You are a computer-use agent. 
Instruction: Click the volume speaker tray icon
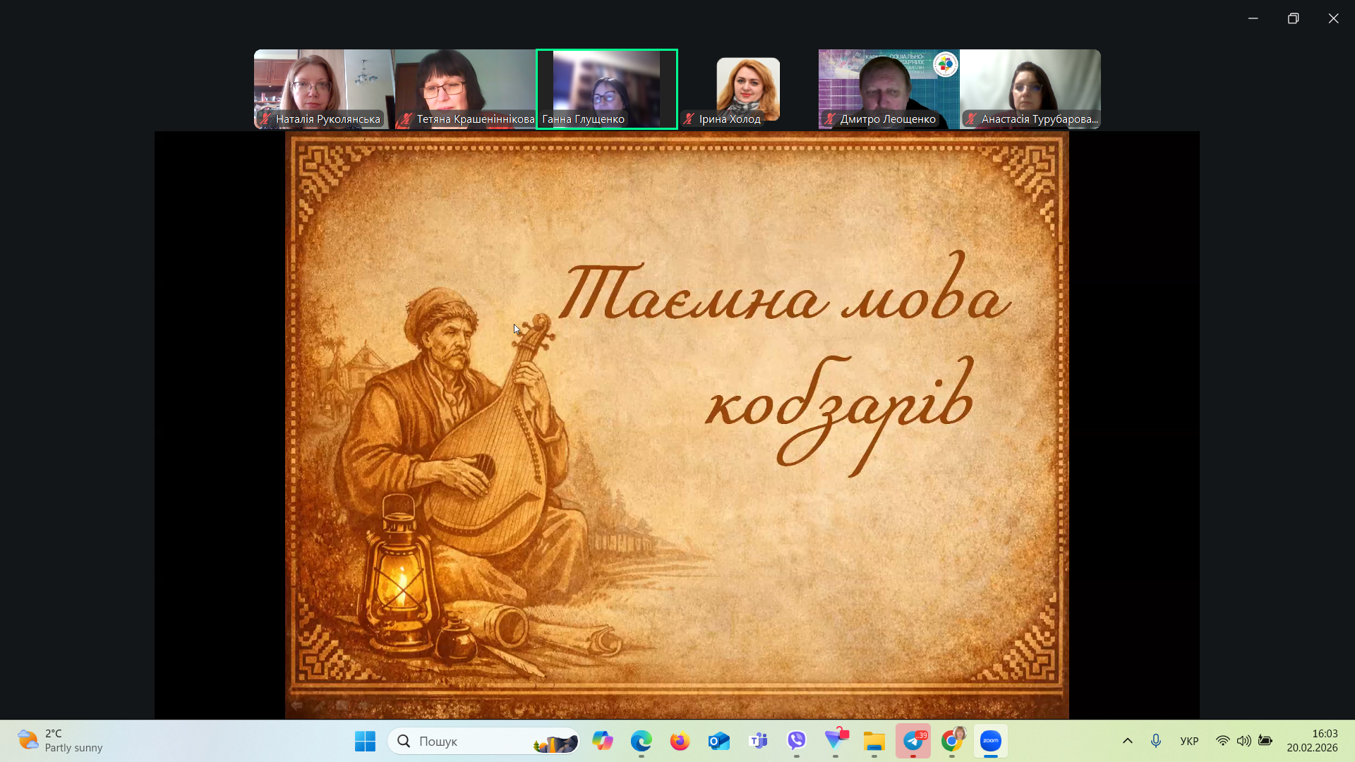click(1243, 741)
